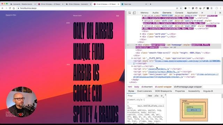Click the cast or screen icon in address bar

tap(177, 8)
